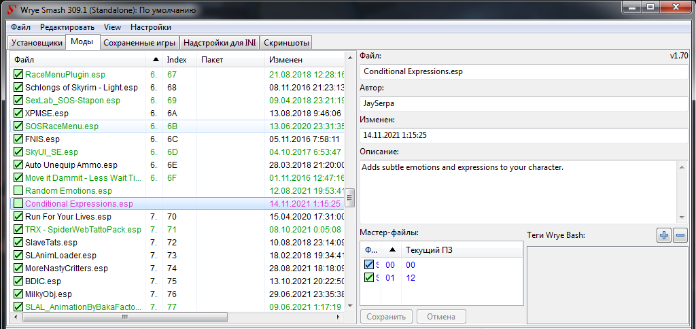Open the Скриншоты tab
This screenshot has width=696, height=329.
pos(286,43)
